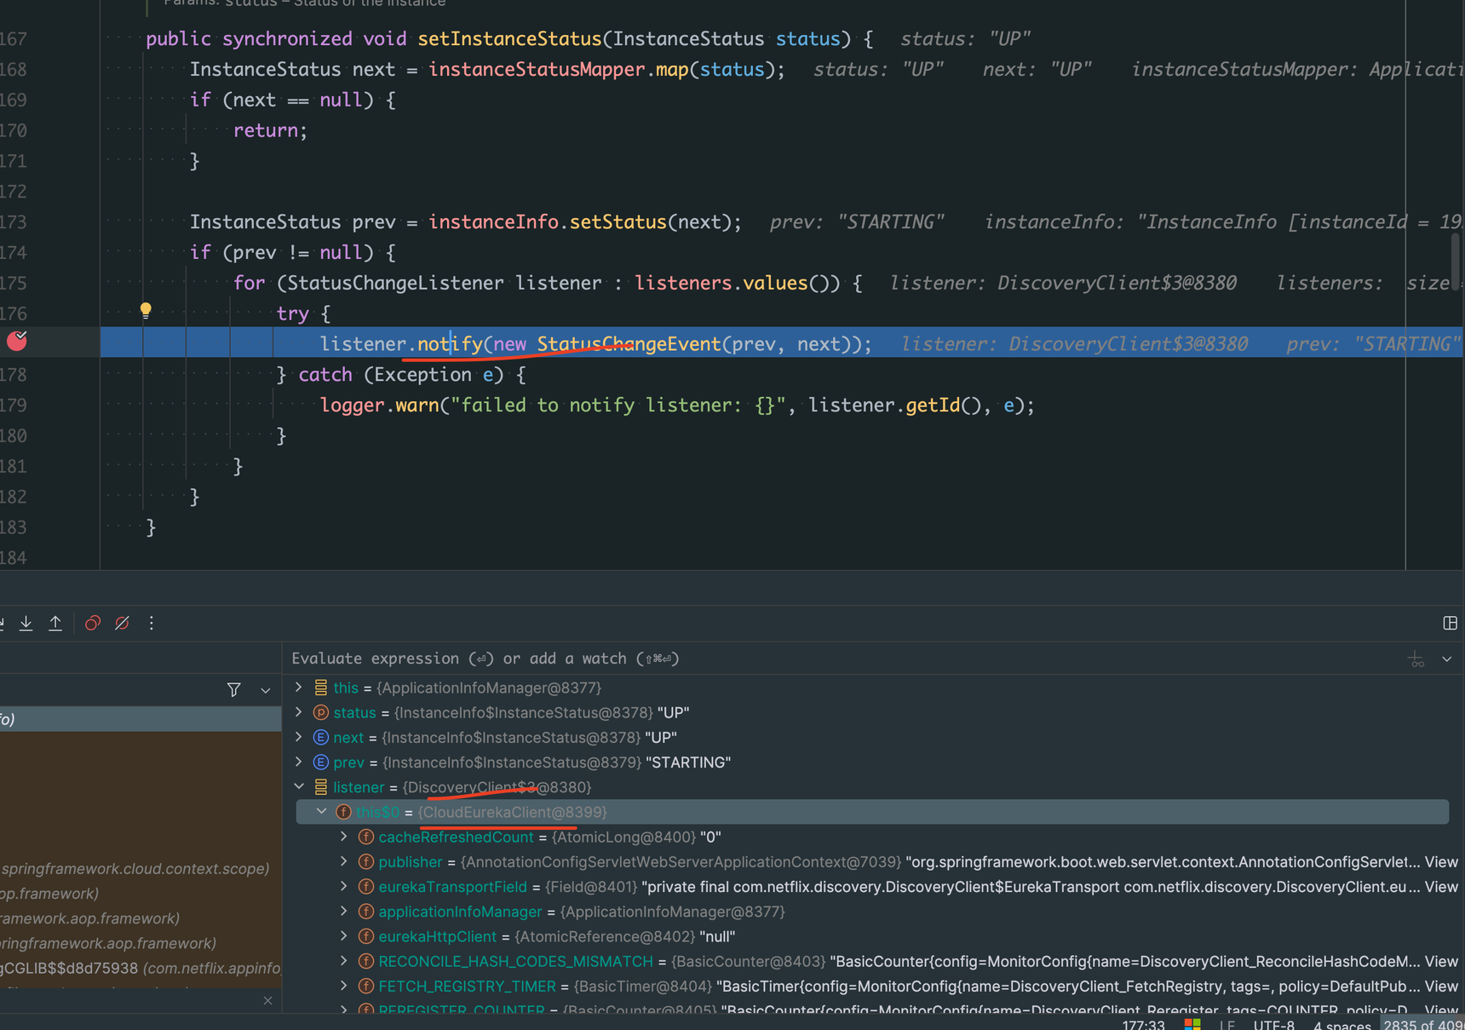Screen dimensions: 1465x1030
Task: Open the debugger toolbar more options menu
Action: pos(152,624)
